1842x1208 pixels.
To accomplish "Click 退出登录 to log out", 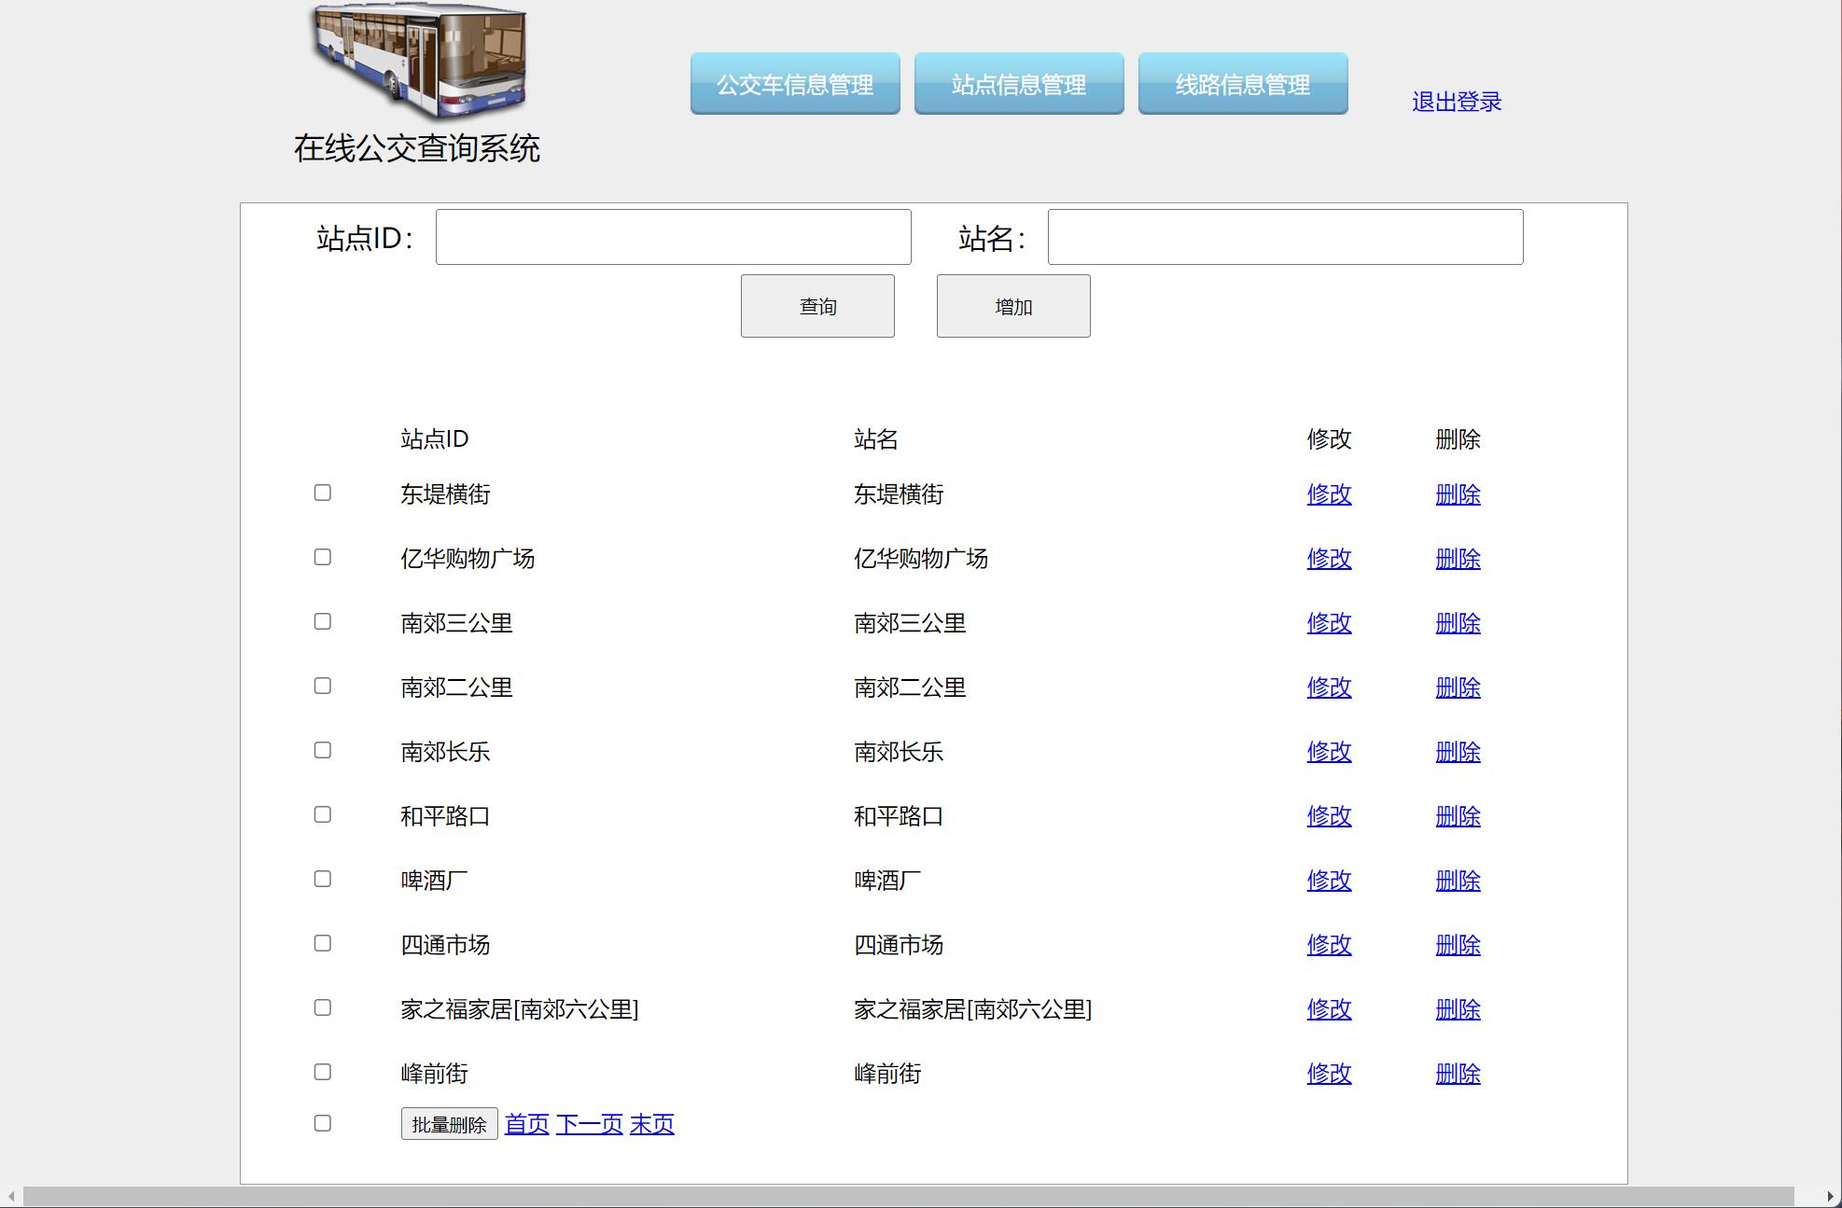I will (x=1456, y=101).
